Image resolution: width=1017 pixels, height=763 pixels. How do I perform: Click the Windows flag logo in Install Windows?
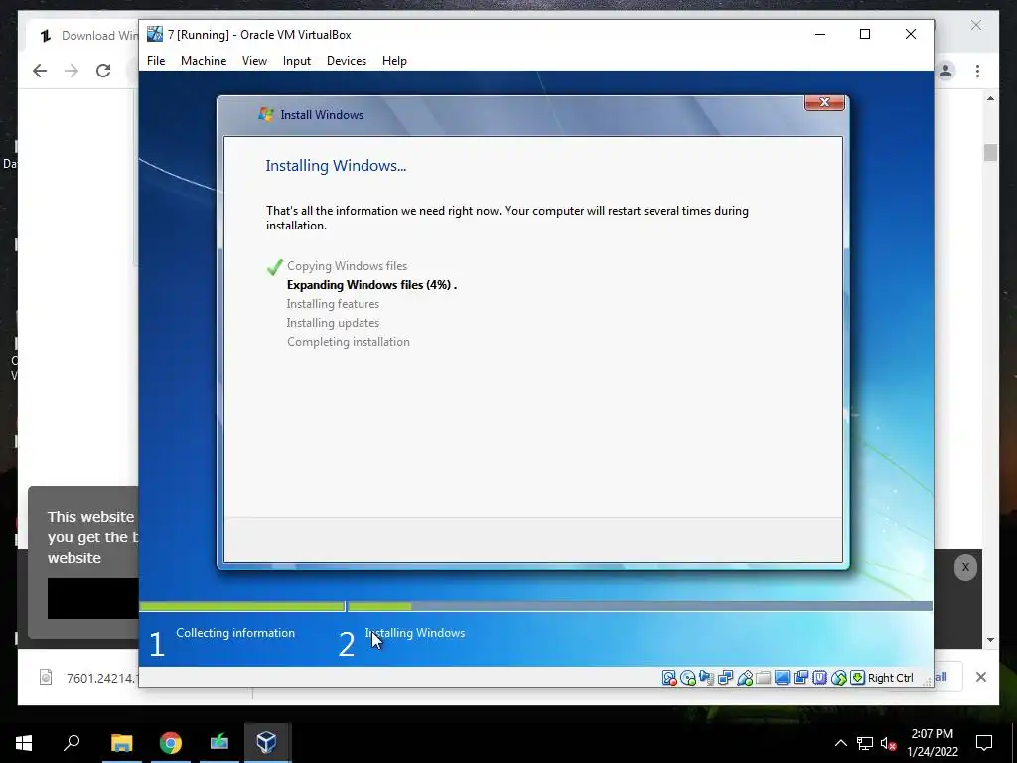[x=265, y=115]
